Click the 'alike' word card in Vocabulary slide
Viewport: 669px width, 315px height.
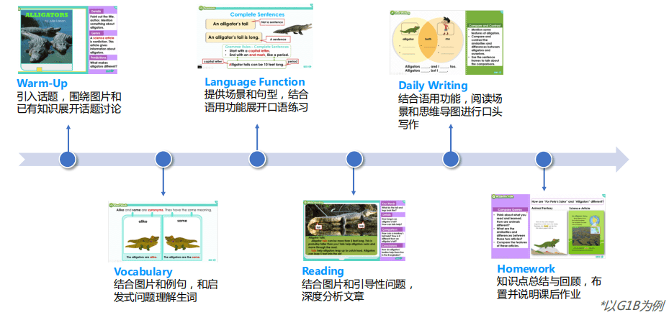(143, 237)
